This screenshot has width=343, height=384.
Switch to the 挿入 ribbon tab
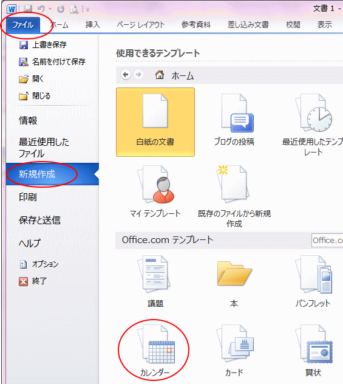92,25
